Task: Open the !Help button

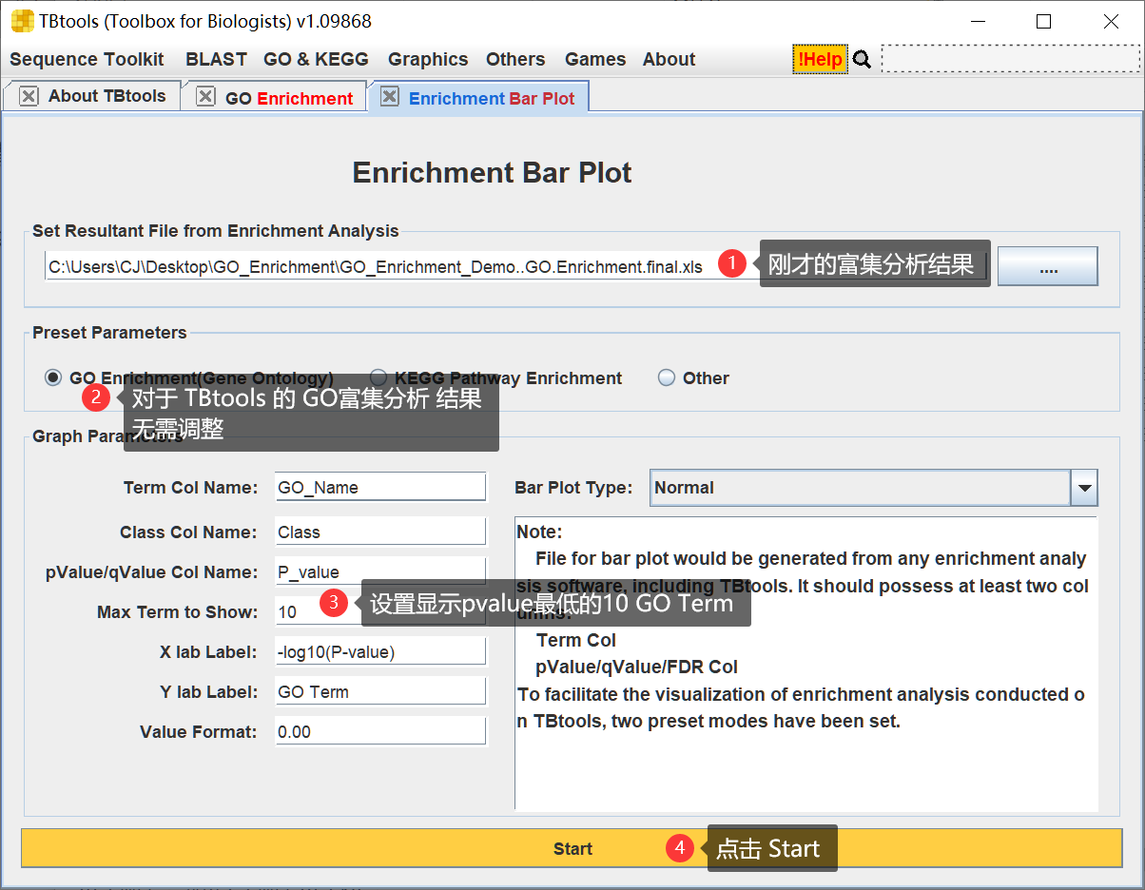Action: click(x=820, y=59)
